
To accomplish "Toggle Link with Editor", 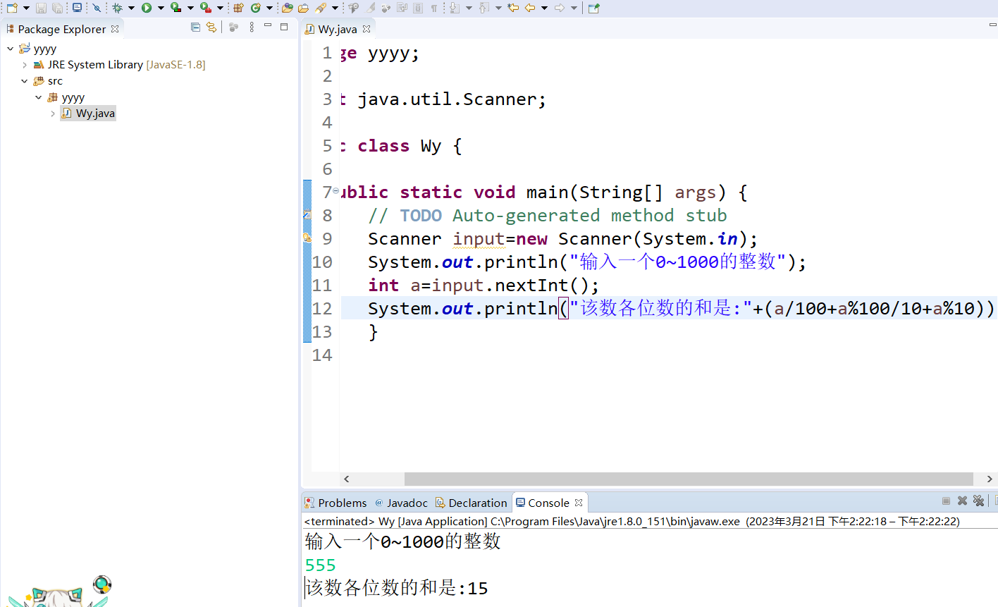I will click(x=211, y=27).
